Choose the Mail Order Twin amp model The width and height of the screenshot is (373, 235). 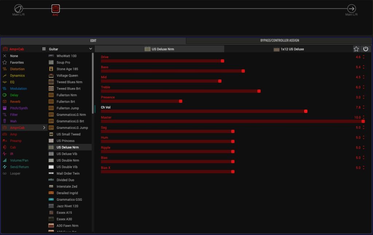(x=68, y=173)
